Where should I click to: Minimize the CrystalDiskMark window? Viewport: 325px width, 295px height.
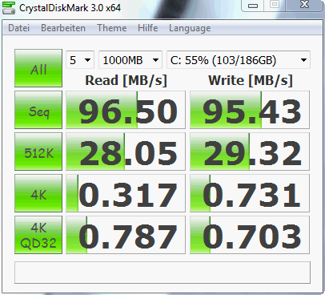[x=253, y=6]
